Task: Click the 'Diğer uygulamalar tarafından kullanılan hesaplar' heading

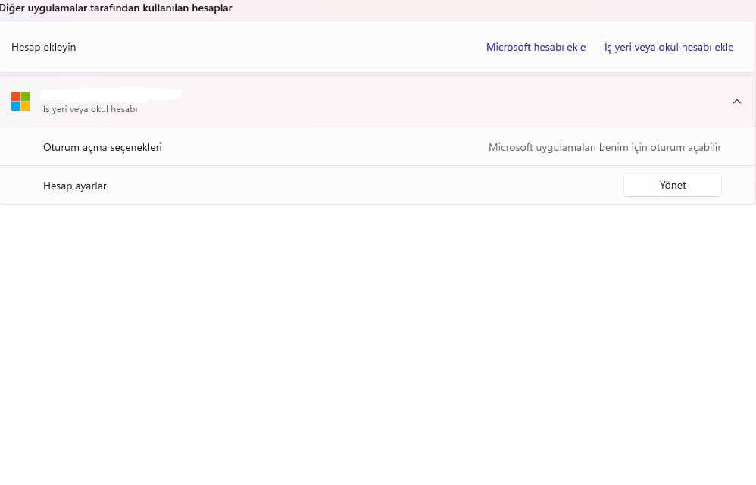Action: [116, 8]
